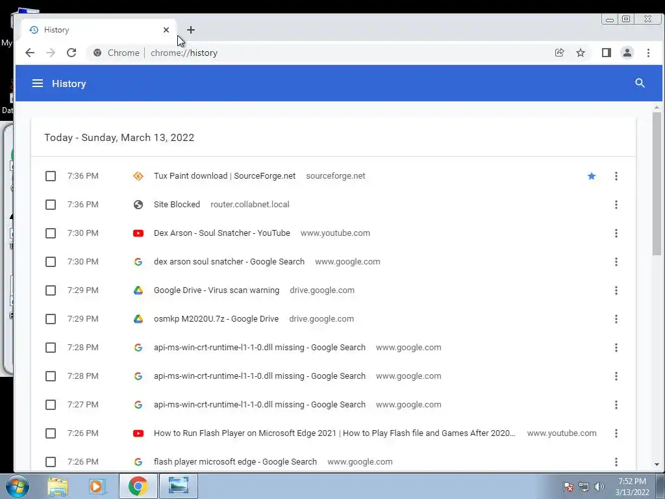
Task: Open the picture viewer taskbar item
Action: (178, 486)
